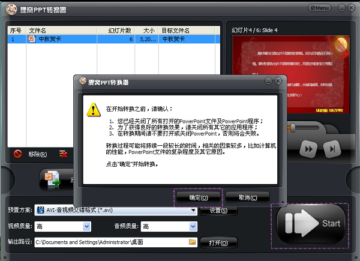Screen dimensions: 360x261
Task: Click the red remove-all X icon
Action: point(64,154)
